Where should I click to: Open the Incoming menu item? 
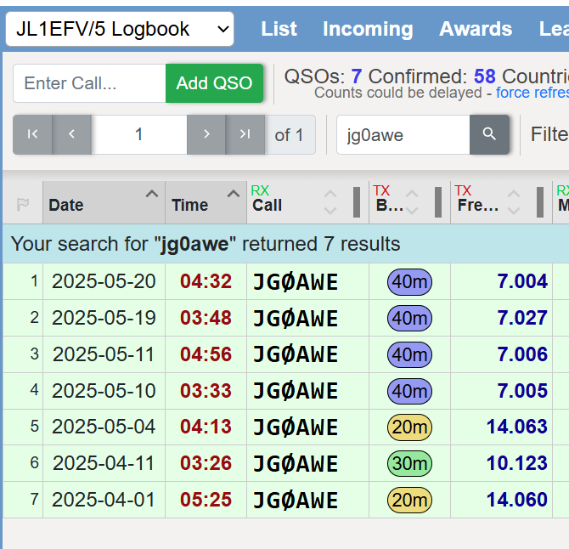click(x=368, y=29)
